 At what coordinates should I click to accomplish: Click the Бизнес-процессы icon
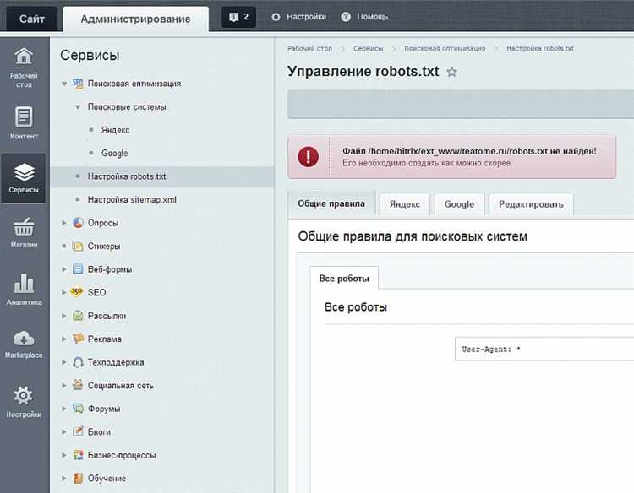(78, 455)
